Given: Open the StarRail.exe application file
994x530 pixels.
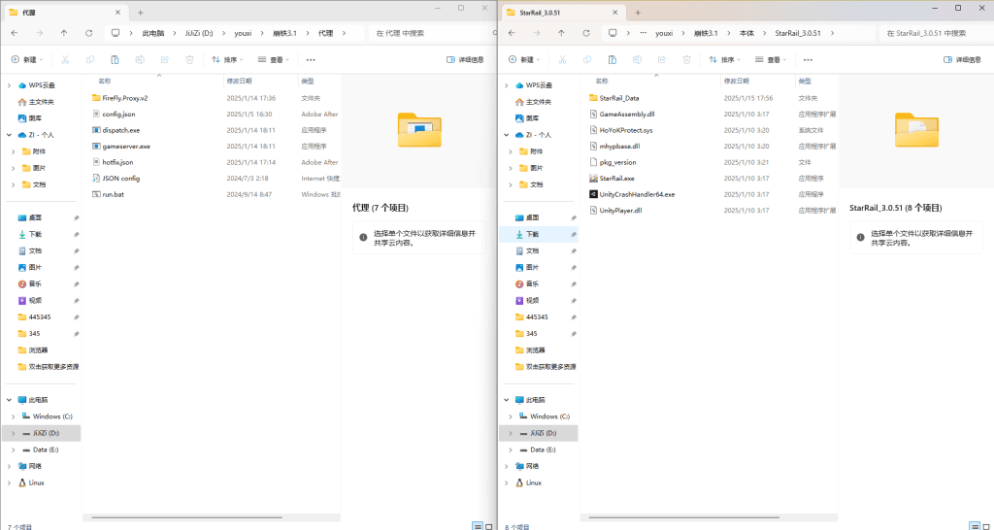Looking at the screenshot, I should [616, 179].
